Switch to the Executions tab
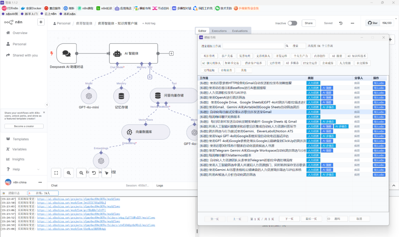 [219, 31]
